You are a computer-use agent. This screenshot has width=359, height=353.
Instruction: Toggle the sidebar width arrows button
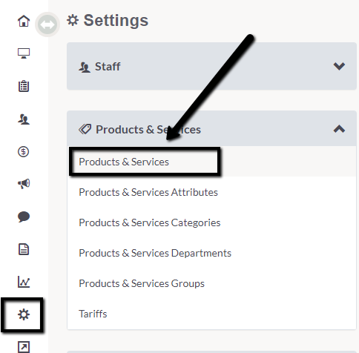(47, 24)
